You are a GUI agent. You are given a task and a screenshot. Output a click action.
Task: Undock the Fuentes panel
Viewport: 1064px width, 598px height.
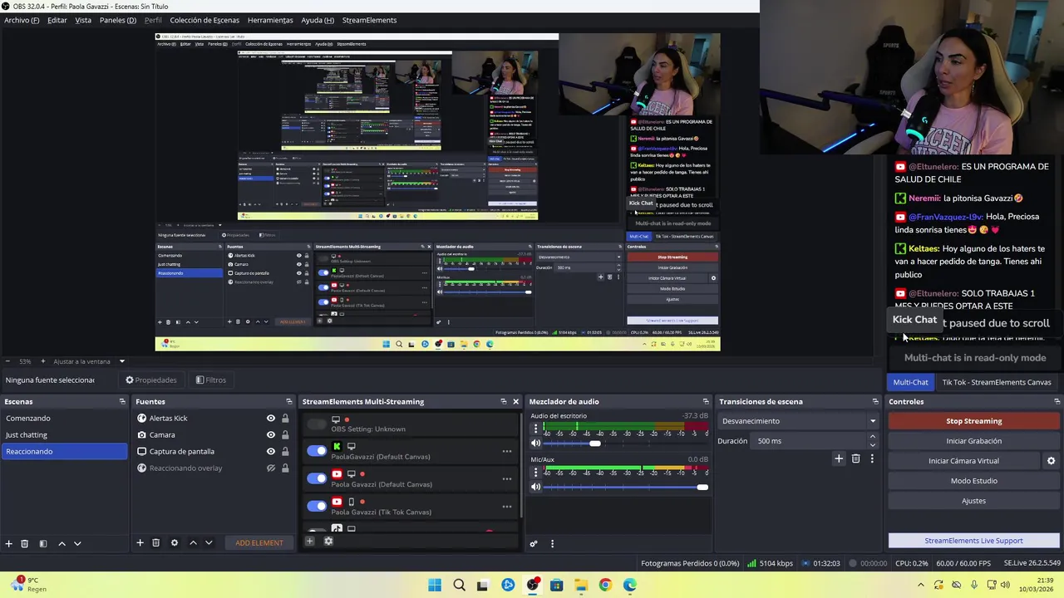(x=288, y=401)
